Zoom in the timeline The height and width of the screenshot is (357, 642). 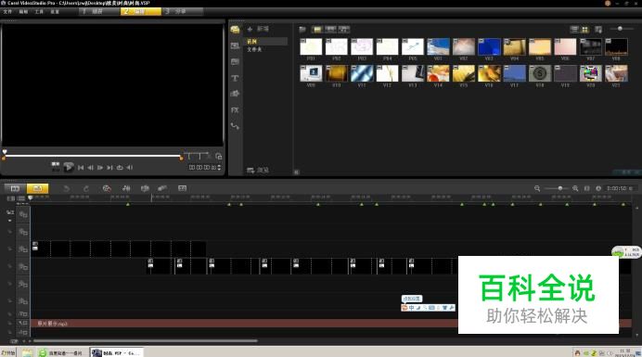(575, 188)
